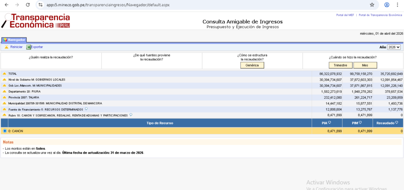Click info bubble beside Recursos Determinados
This screenshot has width=404, height=190.
pos(86,109)
